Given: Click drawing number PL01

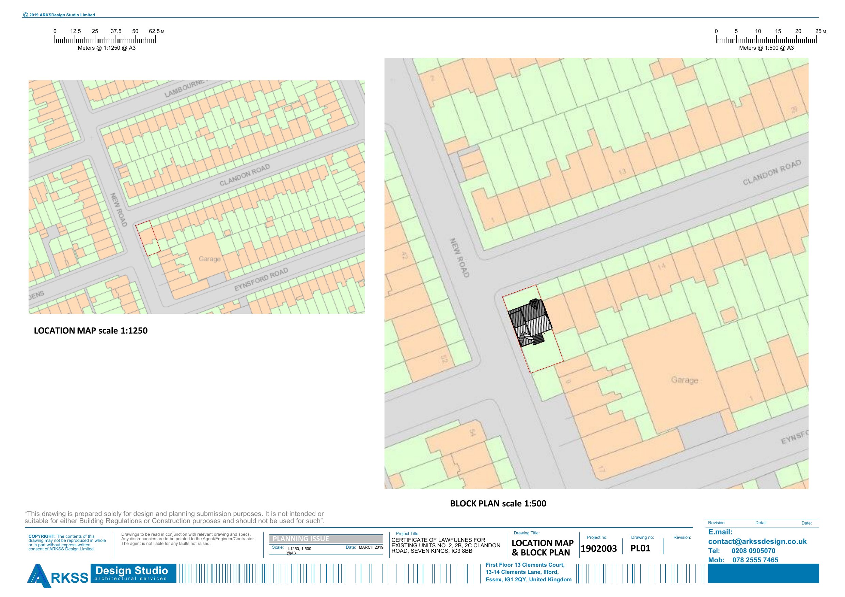Looking at the screenshot, I should [x=640, y=548].
